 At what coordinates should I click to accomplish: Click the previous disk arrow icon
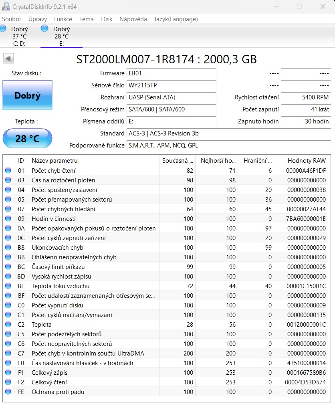(x=8, y=59)
